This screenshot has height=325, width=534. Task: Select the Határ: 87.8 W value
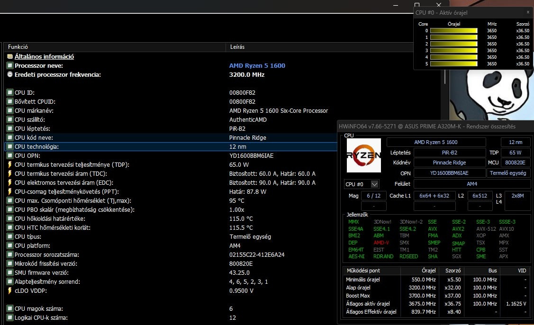(248, 191)
